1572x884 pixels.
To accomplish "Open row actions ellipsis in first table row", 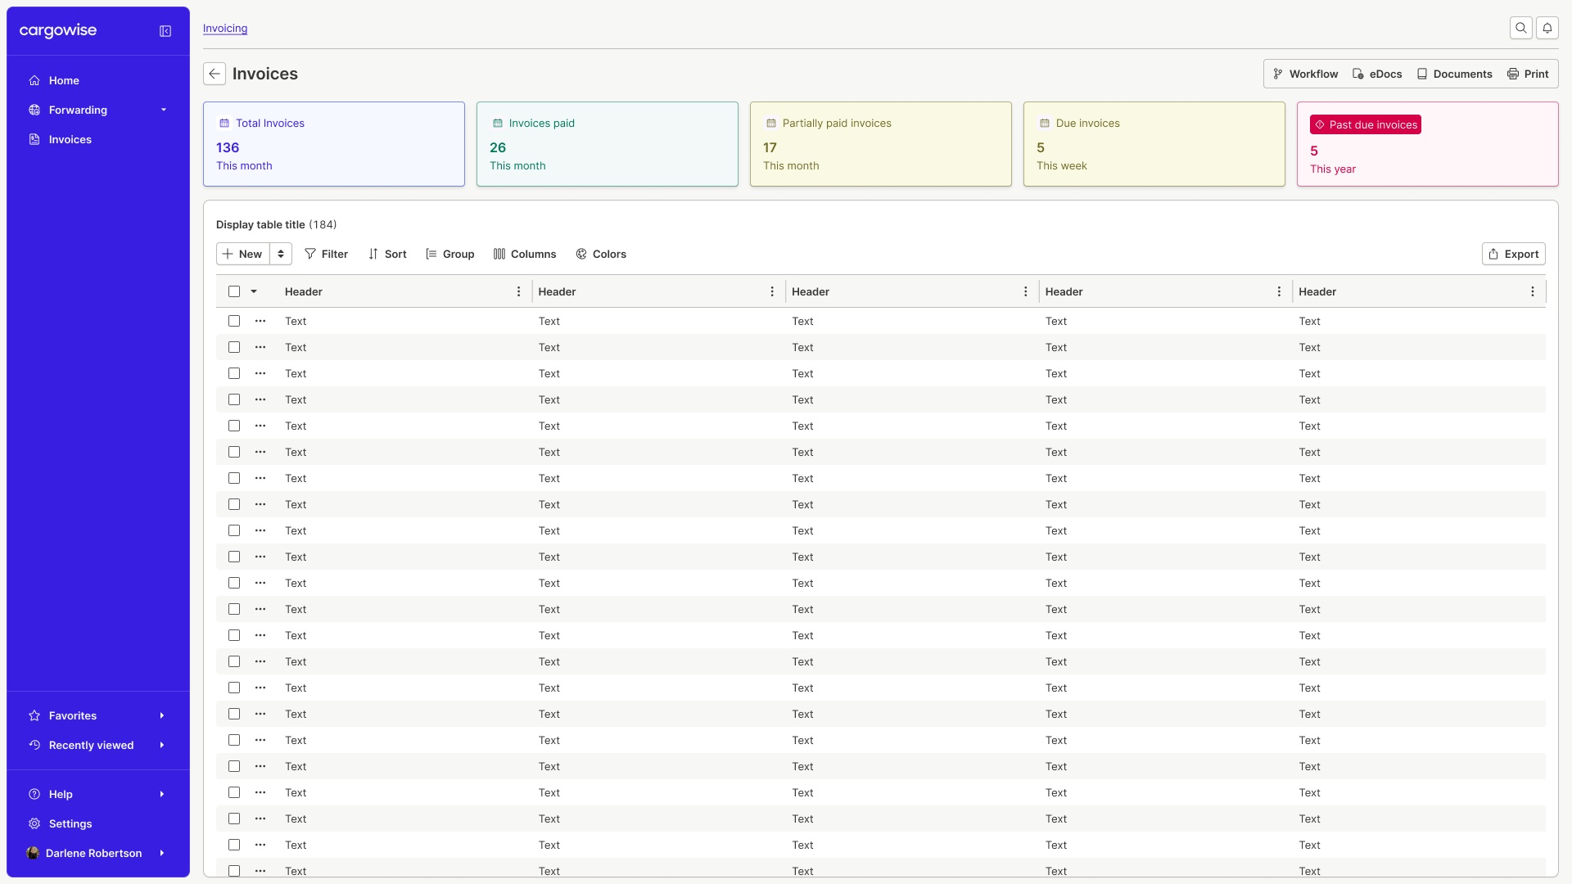I will [260, 321].
